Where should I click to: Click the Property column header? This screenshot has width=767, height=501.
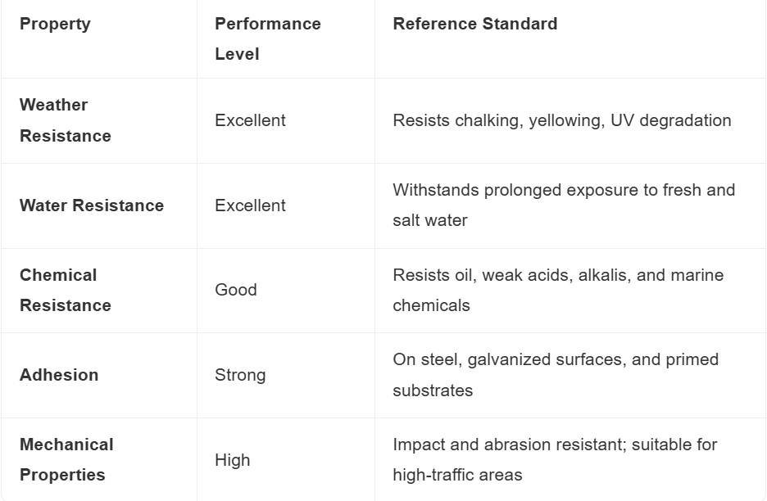click(x=55, y=24)
